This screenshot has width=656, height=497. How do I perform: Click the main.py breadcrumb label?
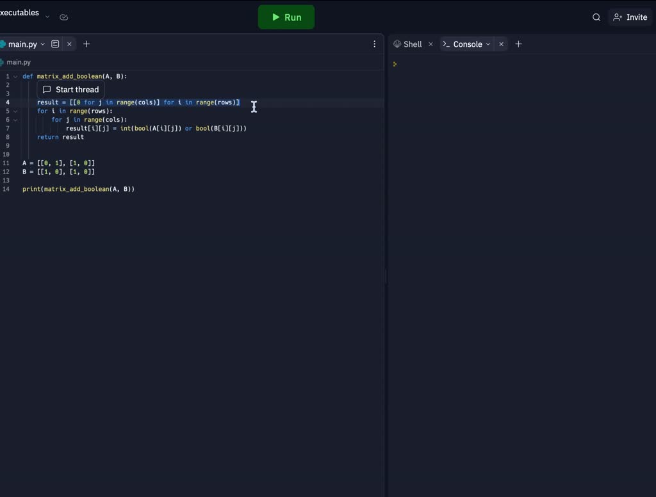click(x=19, y=62)
